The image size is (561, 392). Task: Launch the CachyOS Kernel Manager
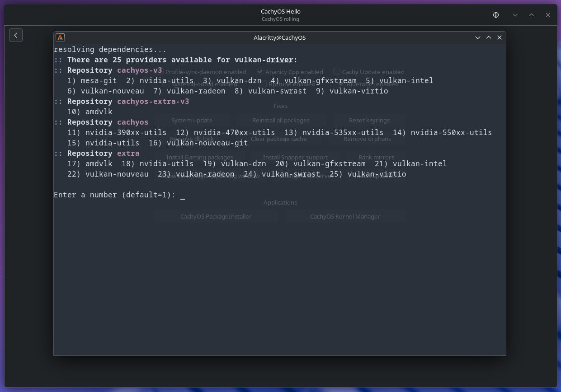click(345, 216)
